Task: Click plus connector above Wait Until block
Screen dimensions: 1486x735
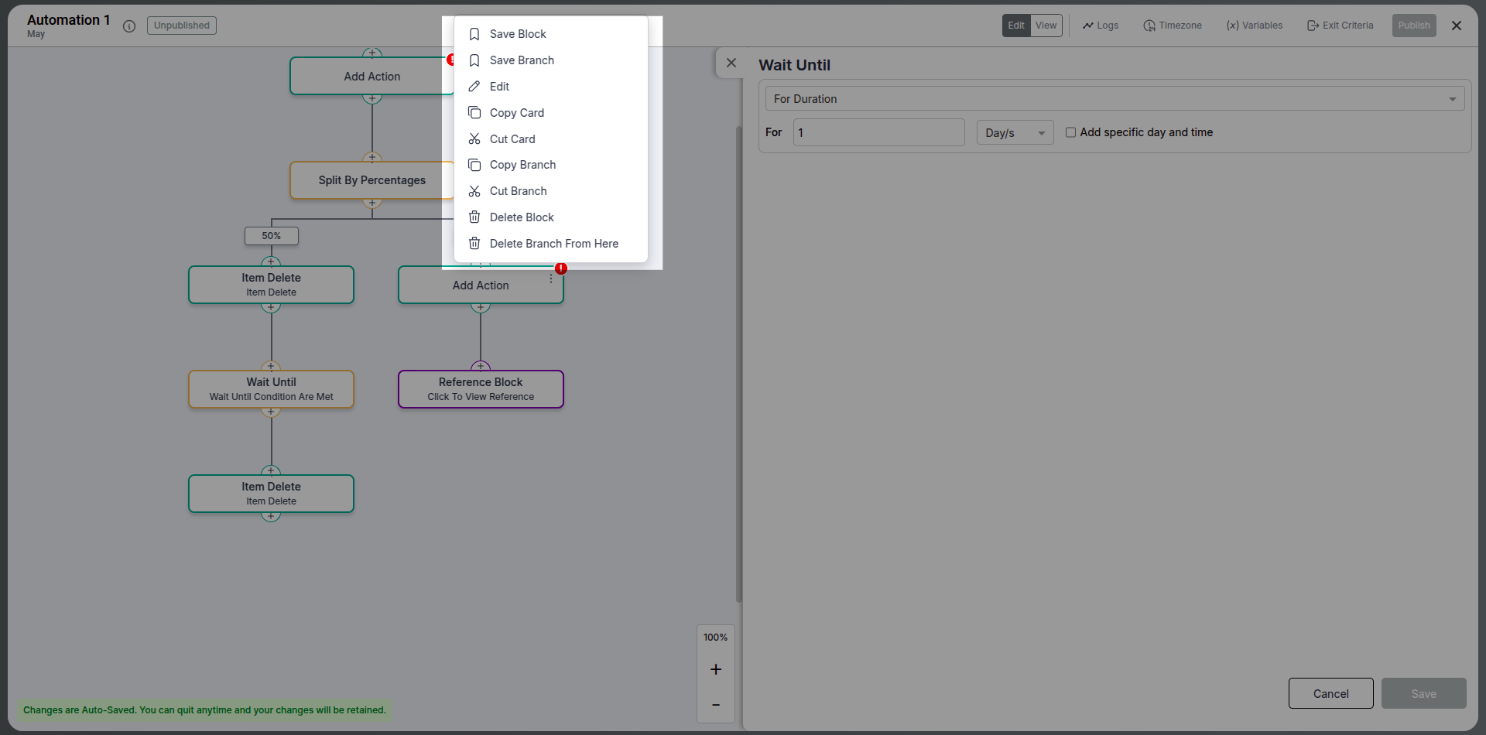Action: tap(271, 367)
